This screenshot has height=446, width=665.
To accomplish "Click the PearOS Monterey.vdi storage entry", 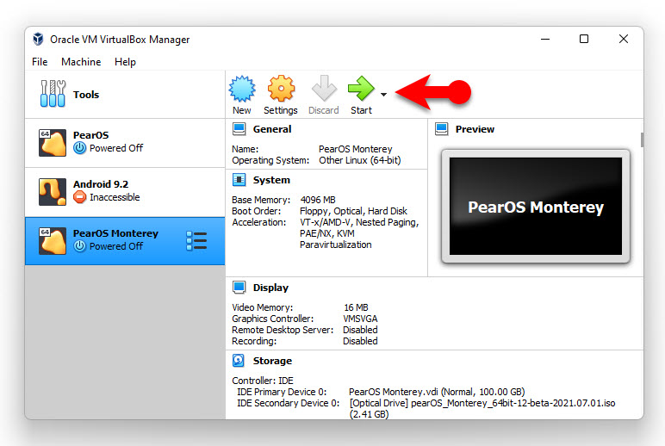I will click(437, 392).
